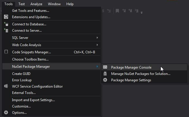Click the Package Manager Settings gear icon
This screenshot has width=189, height=117.
pyautogui.click(x=105, y=80)
